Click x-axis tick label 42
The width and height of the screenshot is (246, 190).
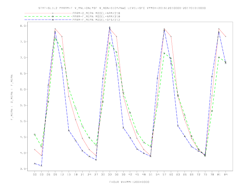[x=130, y=174]
